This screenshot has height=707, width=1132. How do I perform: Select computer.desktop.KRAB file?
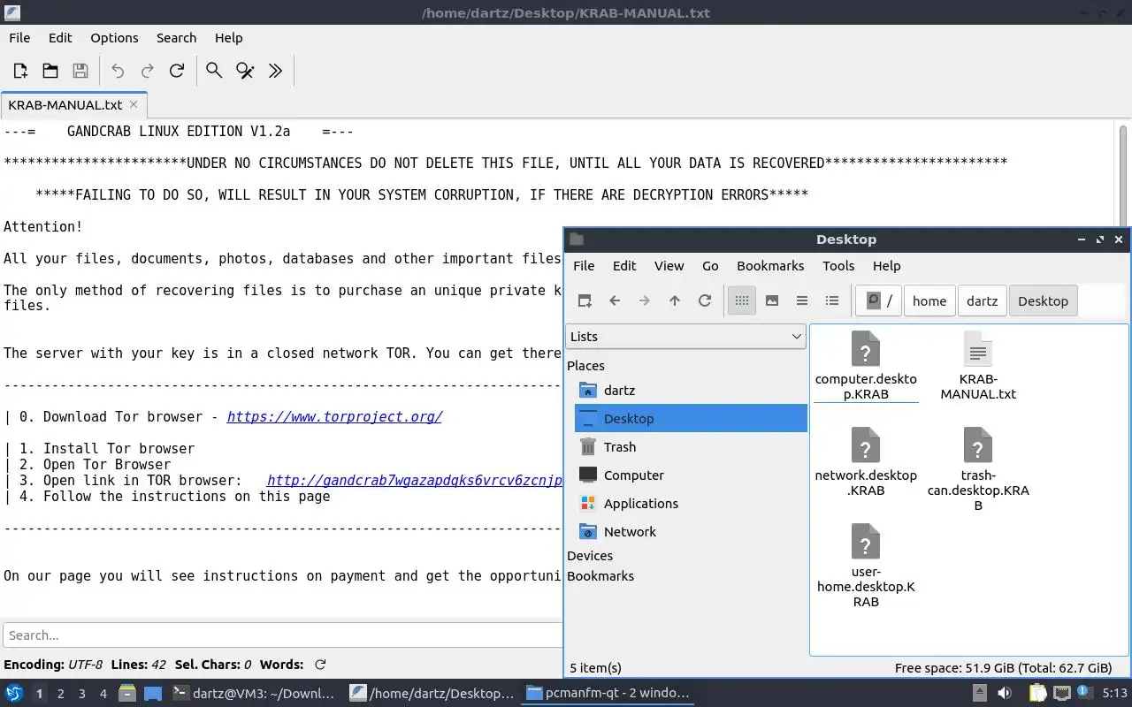866,365
